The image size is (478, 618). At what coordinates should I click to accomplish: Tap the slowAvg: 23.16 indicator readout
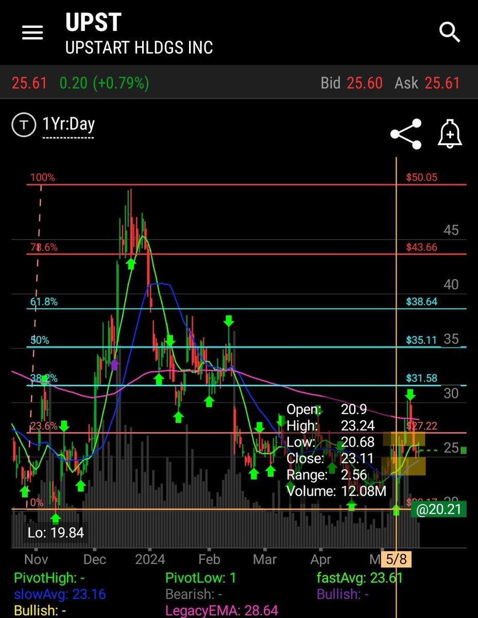(60, 594)
